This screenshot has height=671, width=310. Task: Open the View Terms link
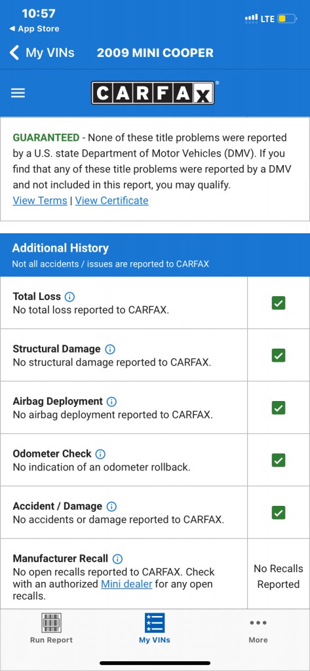point(40,201)
